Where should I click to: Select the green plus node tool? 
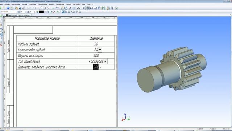[53, 8]
